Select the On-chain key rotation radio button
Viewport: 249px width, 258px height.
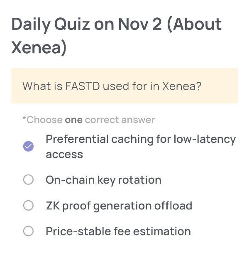coord(28,180)
